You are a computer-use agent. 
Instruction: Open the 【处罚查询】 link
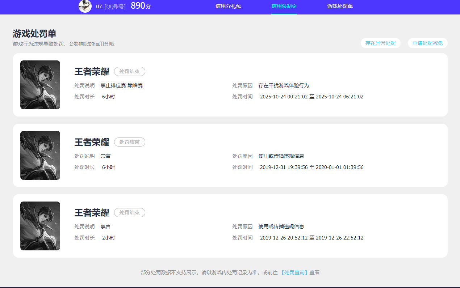(294, 272)
